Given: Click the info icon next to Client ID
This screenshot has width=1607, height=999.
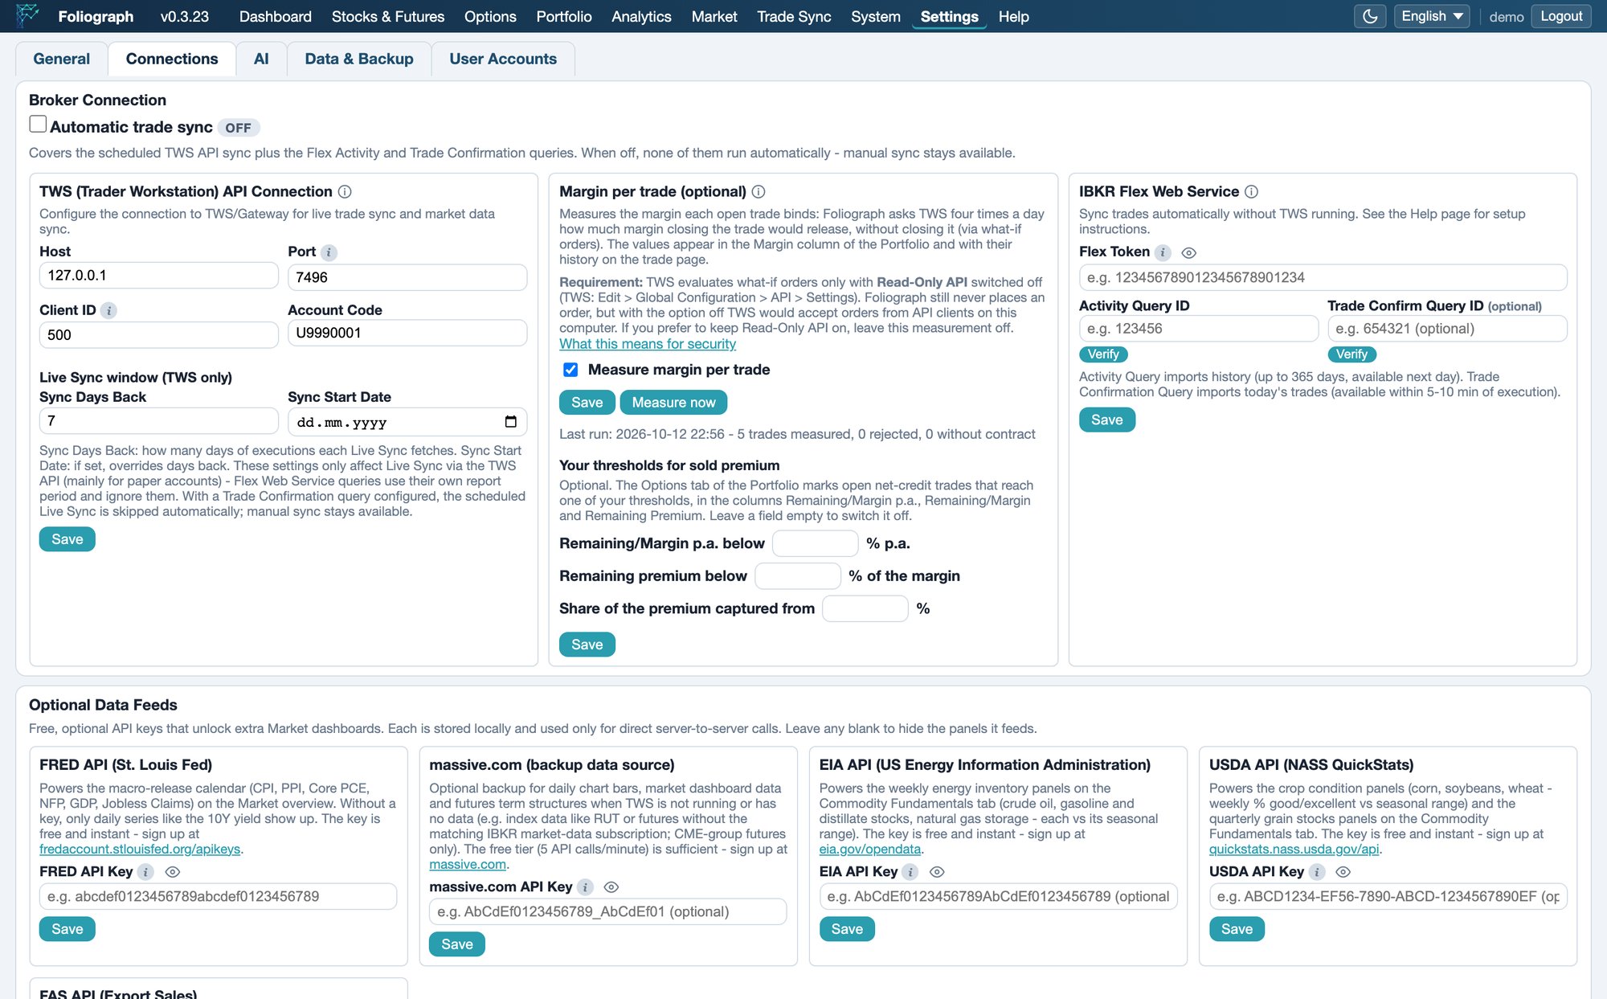Looking at the screenshot, I should [109, 310].
